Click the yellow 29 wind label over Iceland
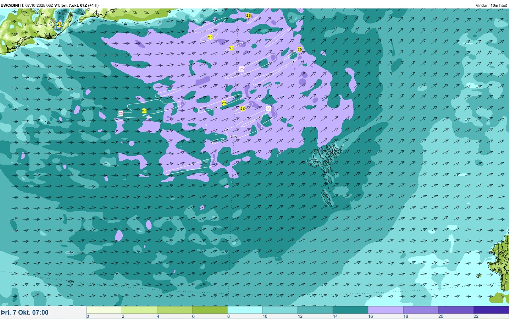Viewport: 509px width, 319px height. click(x=59, y=25)
